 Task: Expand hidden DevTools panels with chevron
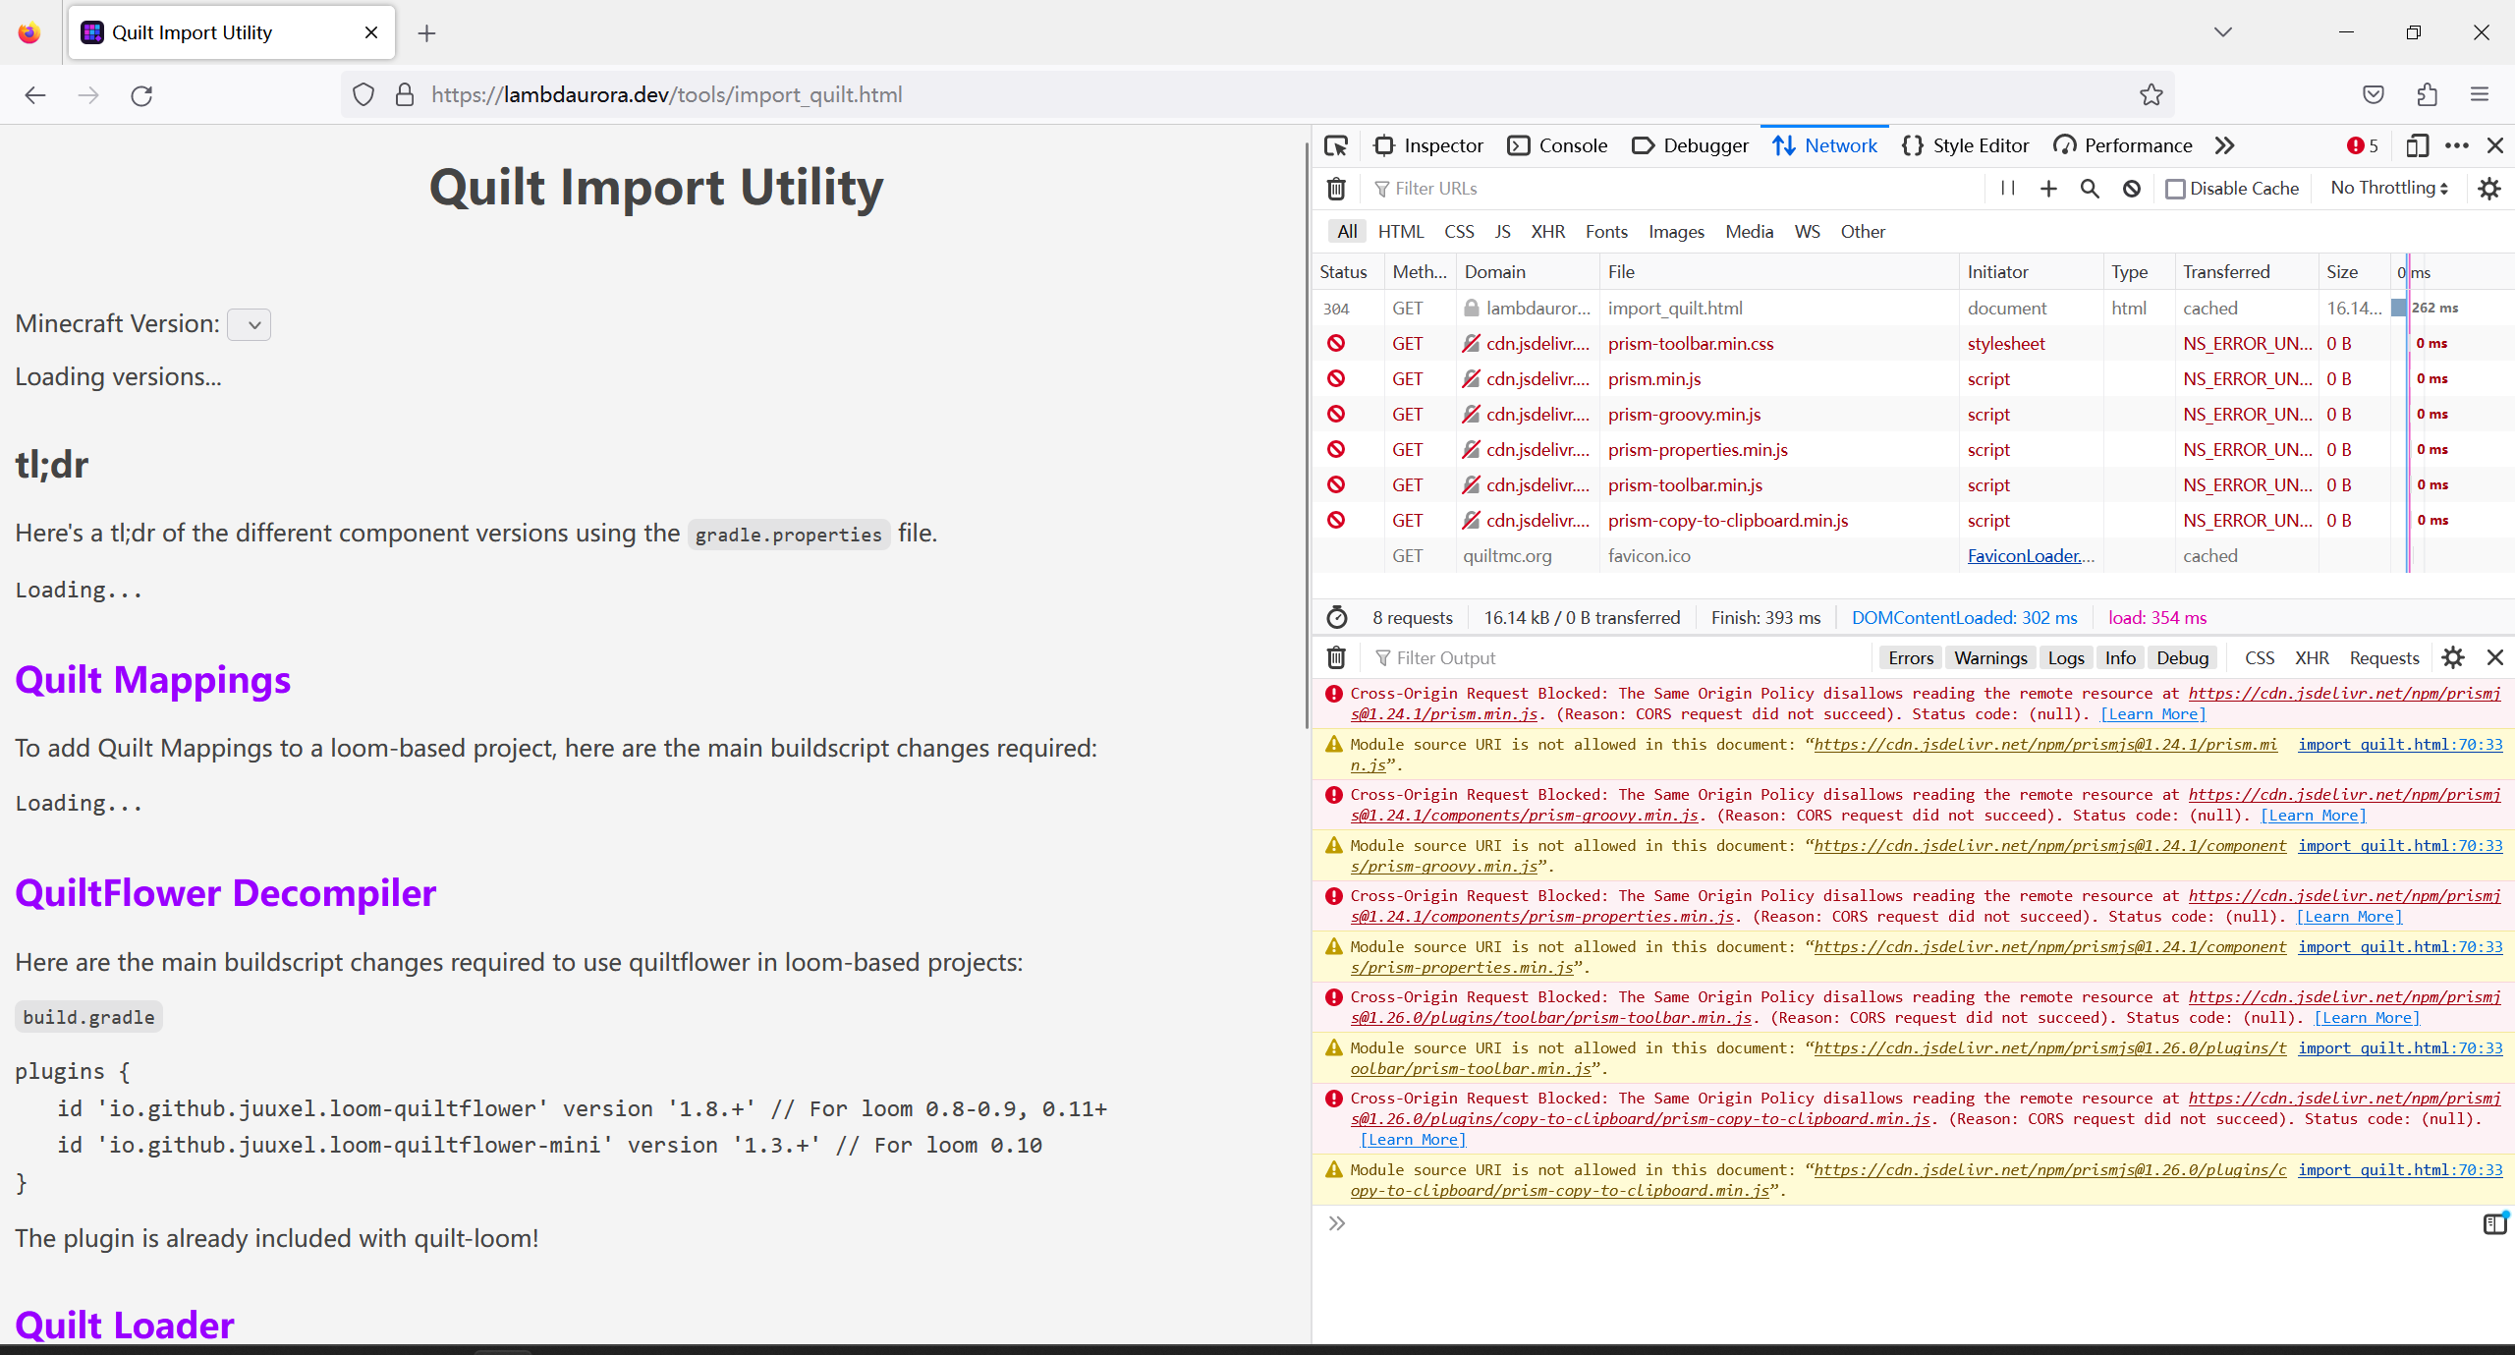tap(2223, 145)
